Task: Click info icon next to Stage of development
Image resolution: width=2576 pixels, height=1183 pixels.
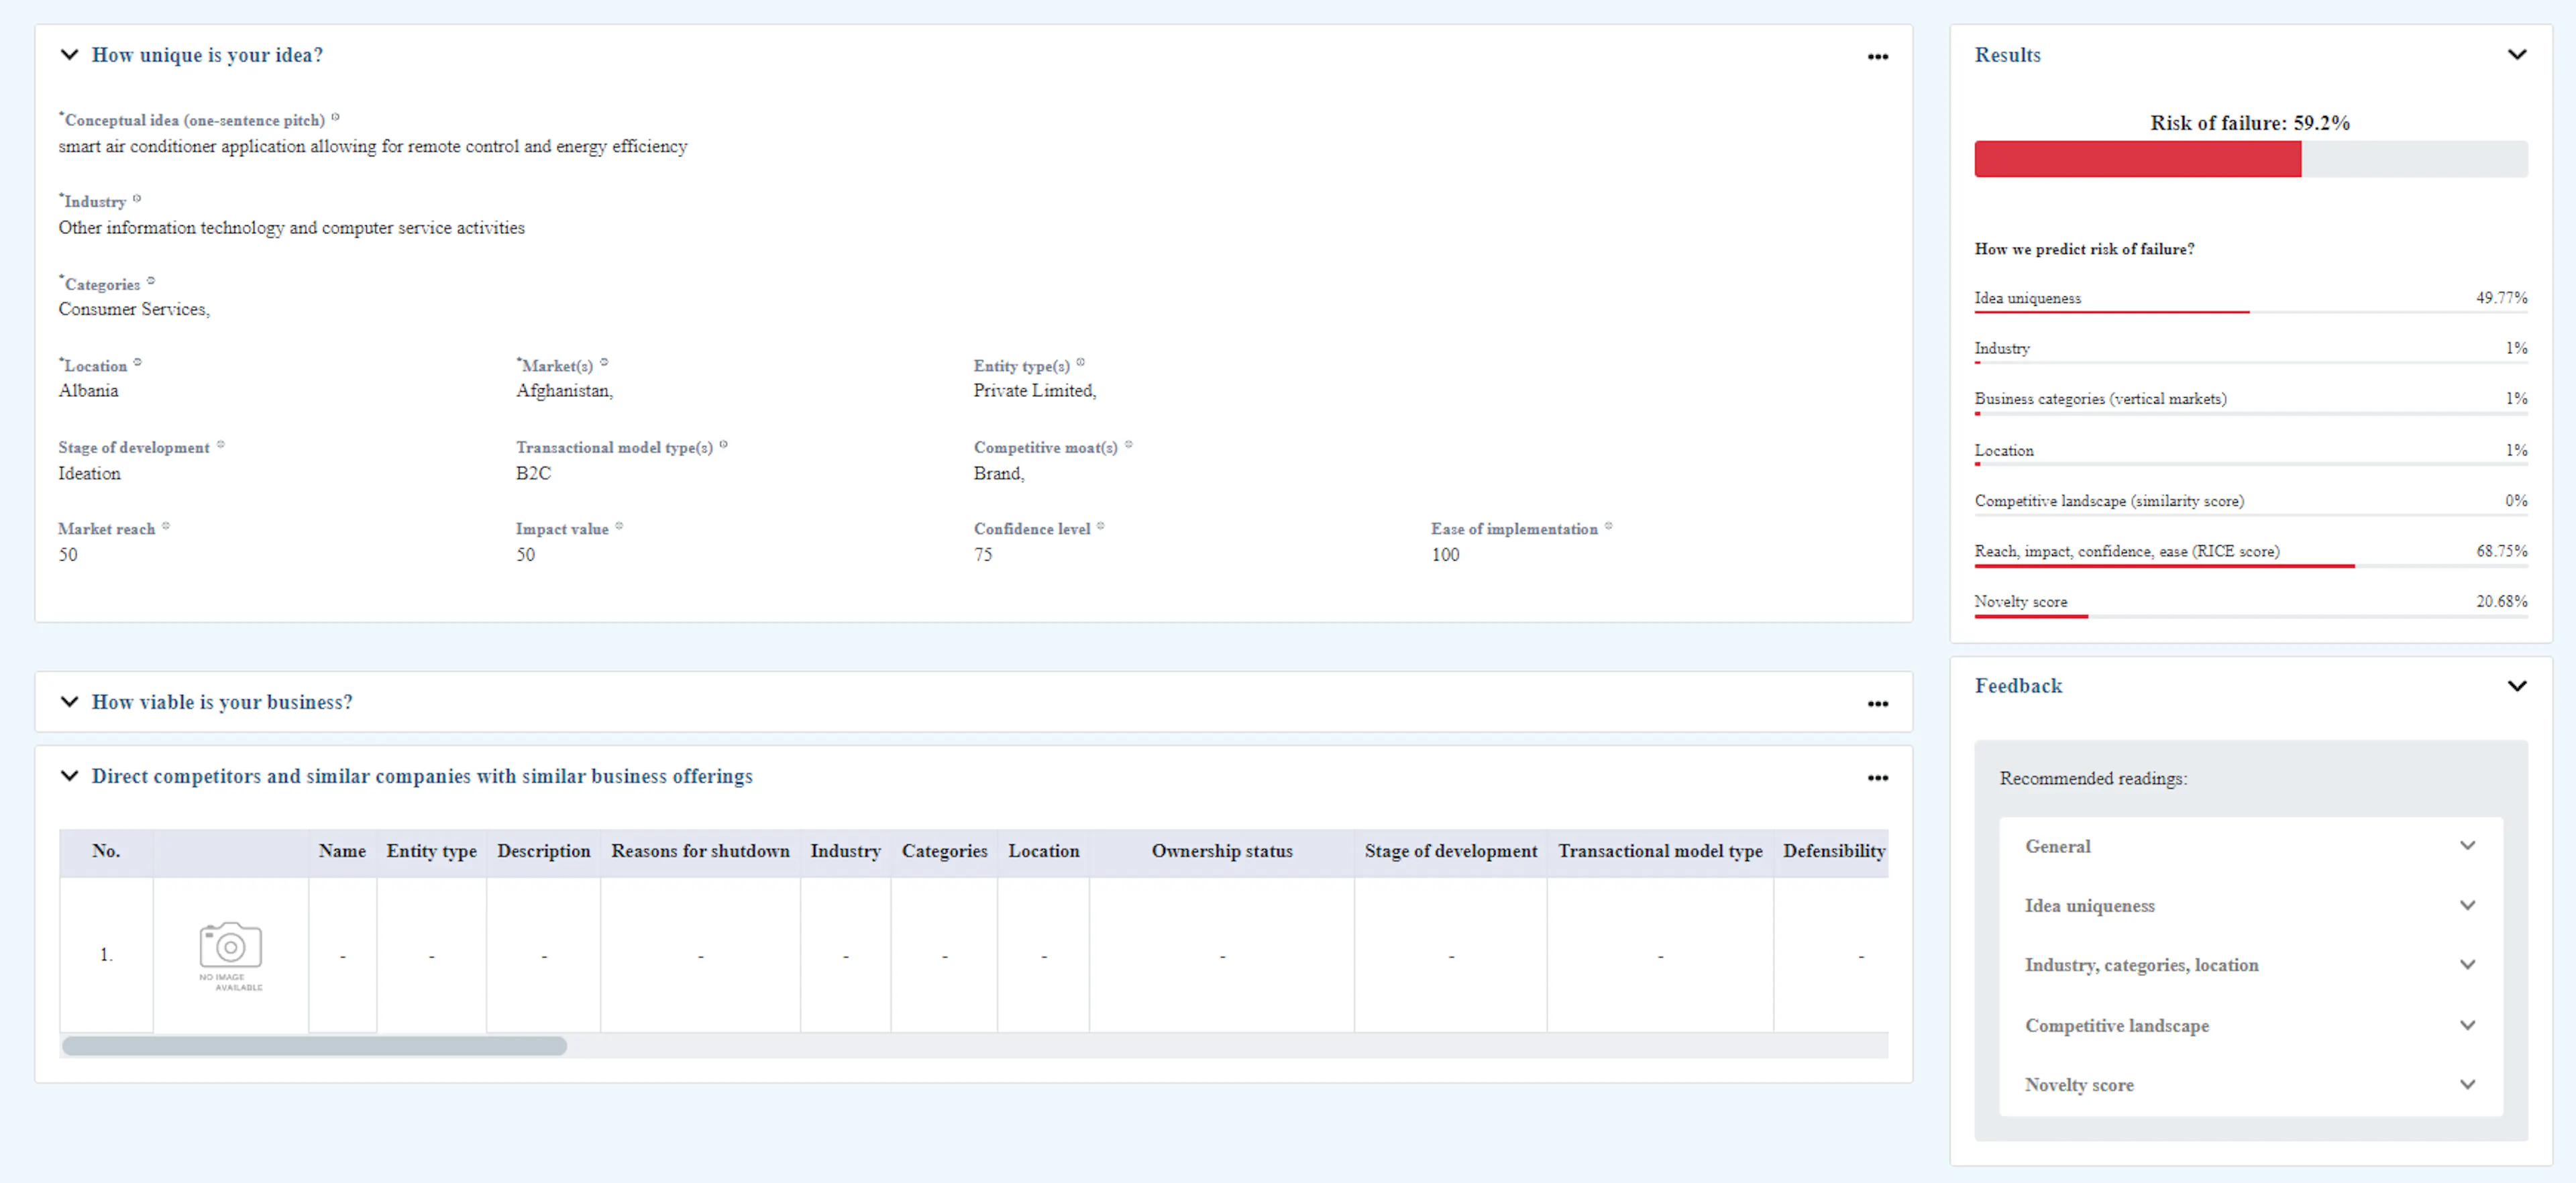Action: pos(221,444)
